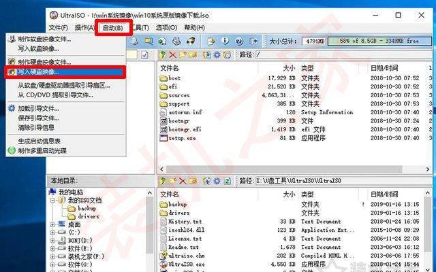Click the red X delete icon in the ISO pane toolbar
This screenshot has height=272, width=436.
172,54
